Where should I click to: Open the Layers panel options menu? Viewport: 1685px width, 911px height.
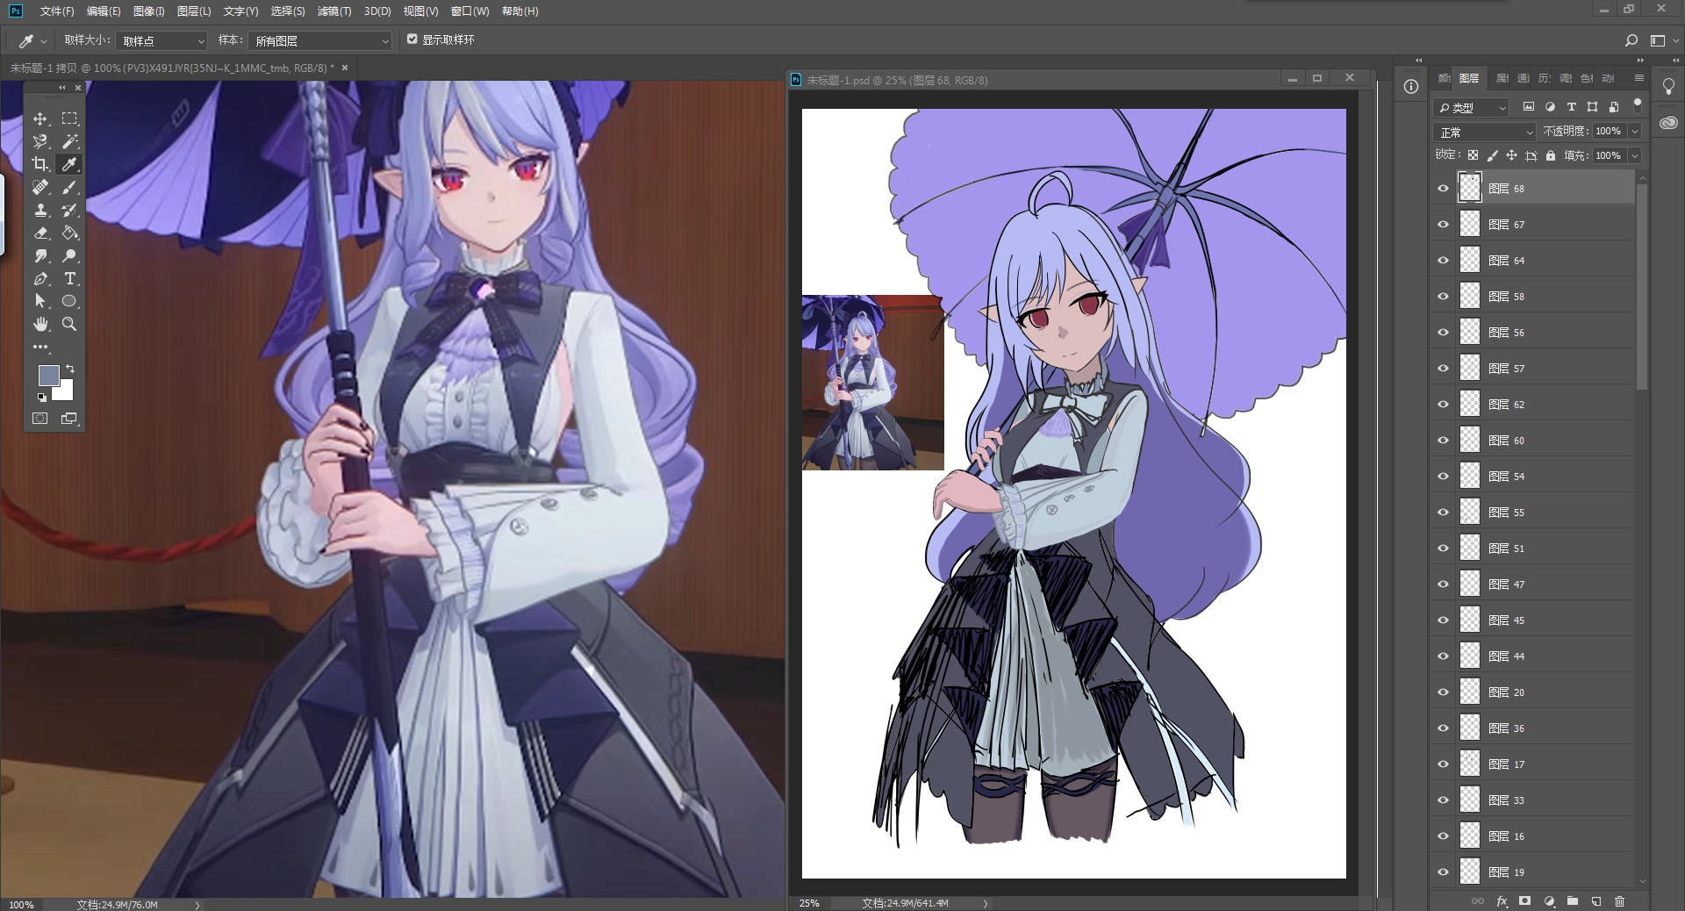1638,78
